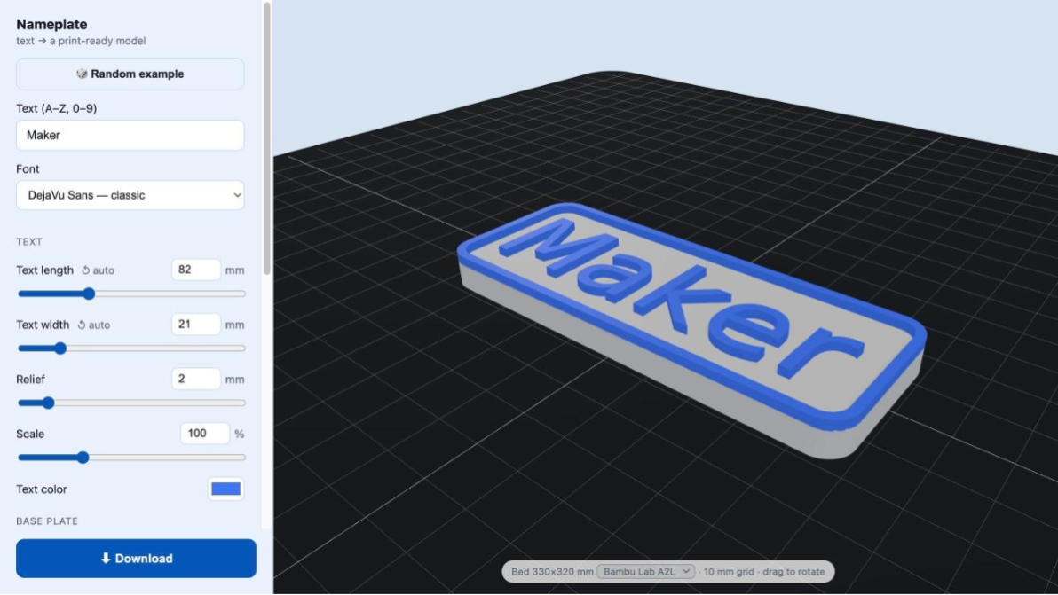Click the Random example button
Screen dimensions: 1058x595
pos(130,74)
